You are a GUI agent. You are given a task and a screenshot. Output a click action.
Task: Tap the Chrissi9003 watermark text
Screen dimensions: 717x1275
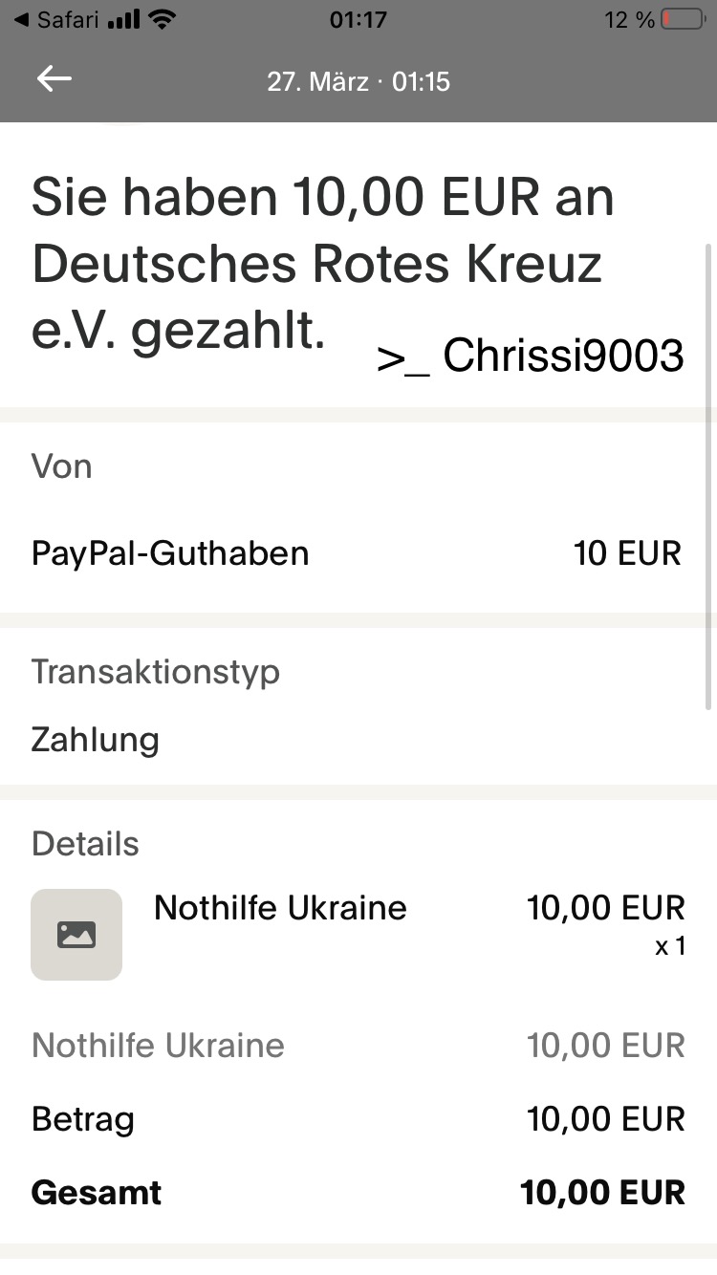pyautogui.click(x=532, y=357)
